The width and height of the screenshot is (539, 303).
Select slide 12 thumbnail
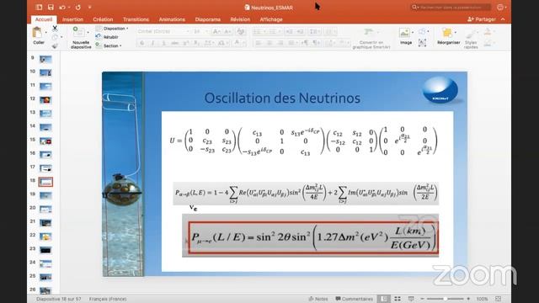point(45,100)
